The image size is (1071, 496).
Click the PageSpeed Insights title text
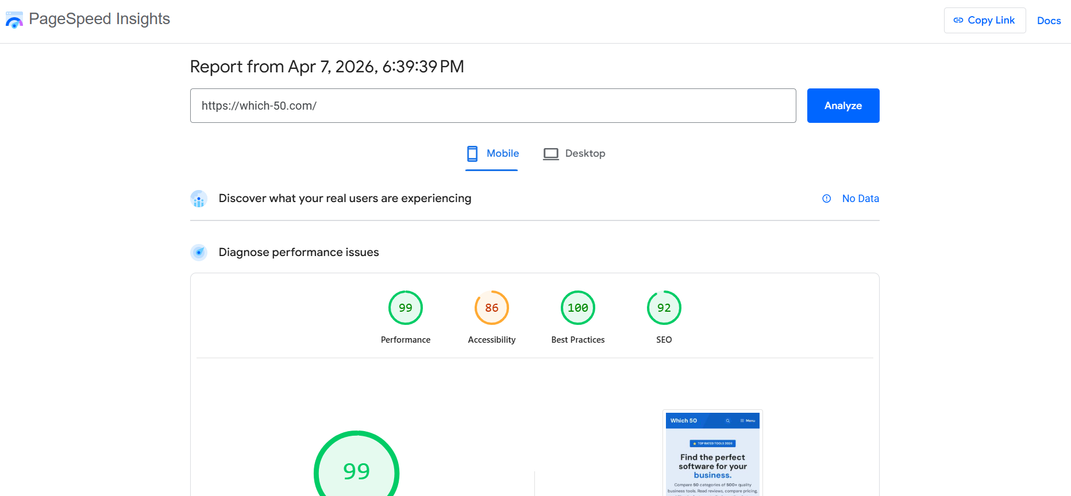(x=99, y=19)
